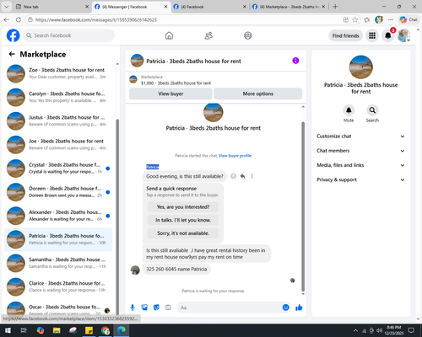Open the emoji picker in the message box
The image size is (422, 337).
pyautogui.click(x=285, y=308)
